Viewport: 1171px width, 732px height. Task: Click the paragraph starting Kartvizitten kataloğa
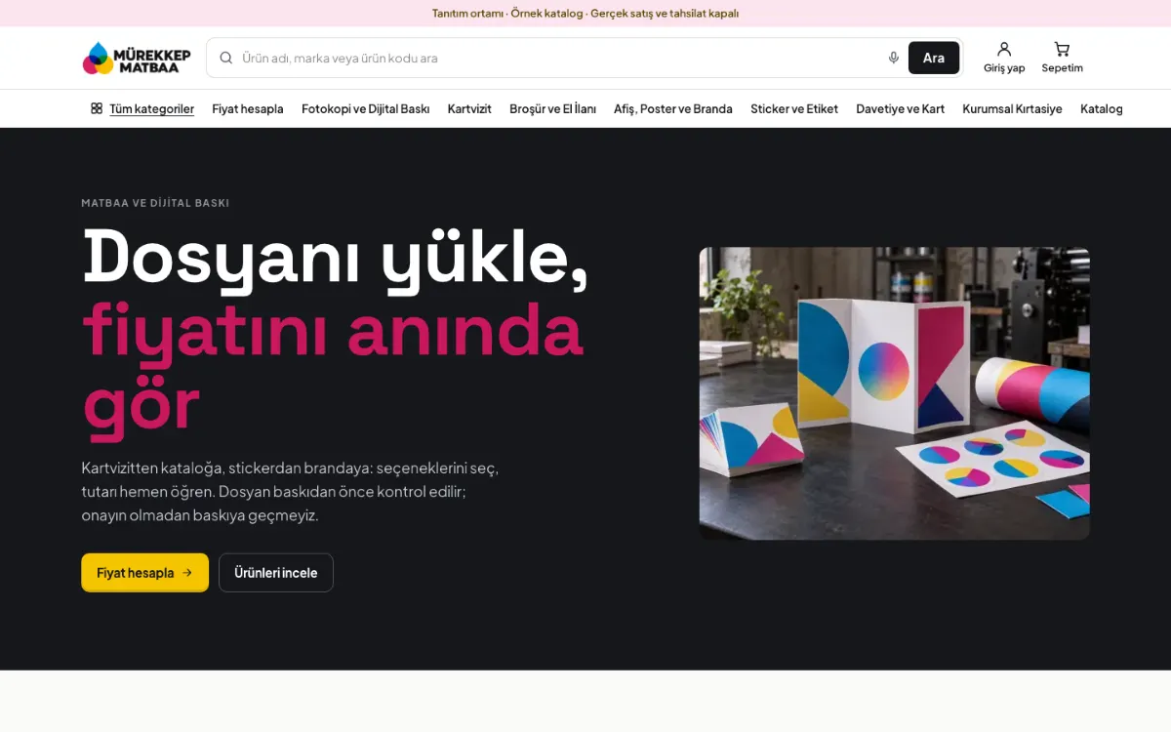point(290,491)
